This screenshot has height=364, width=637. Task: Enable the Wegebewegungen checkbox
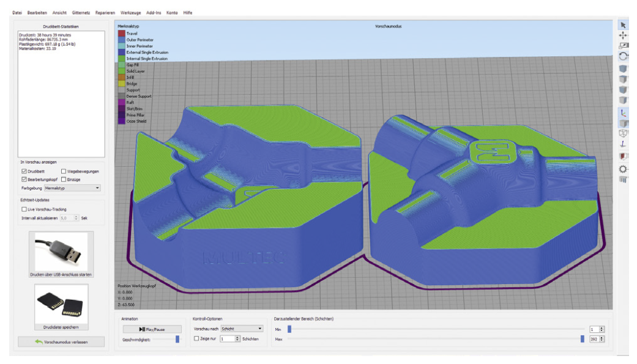click(64, 171)
